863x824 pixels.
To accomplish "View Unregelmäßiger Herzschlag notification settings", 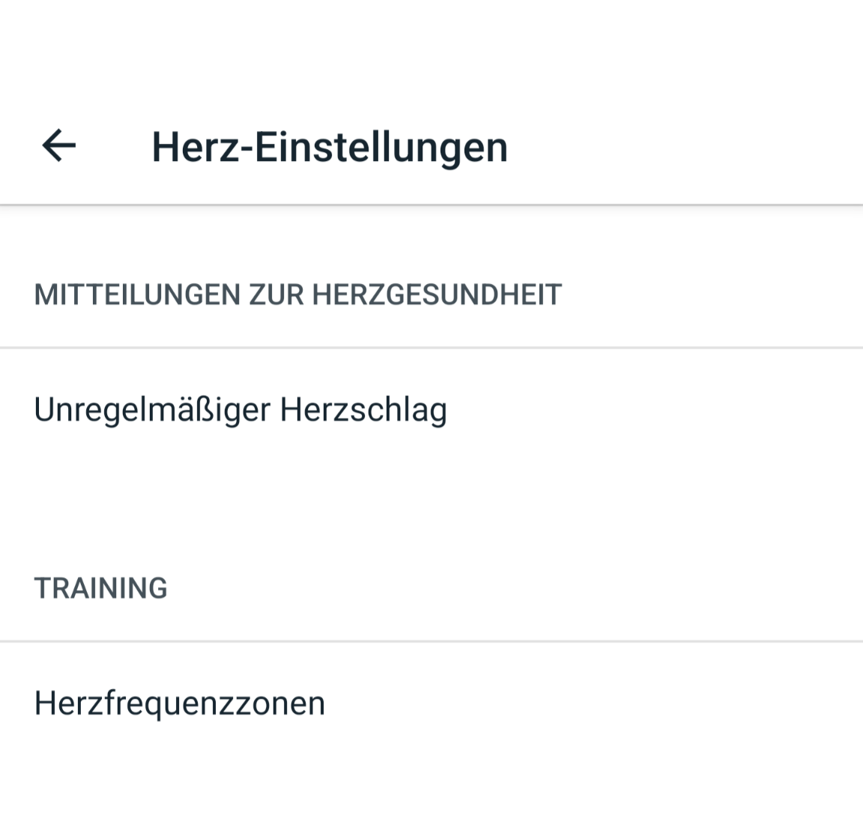I will [240, 410].
